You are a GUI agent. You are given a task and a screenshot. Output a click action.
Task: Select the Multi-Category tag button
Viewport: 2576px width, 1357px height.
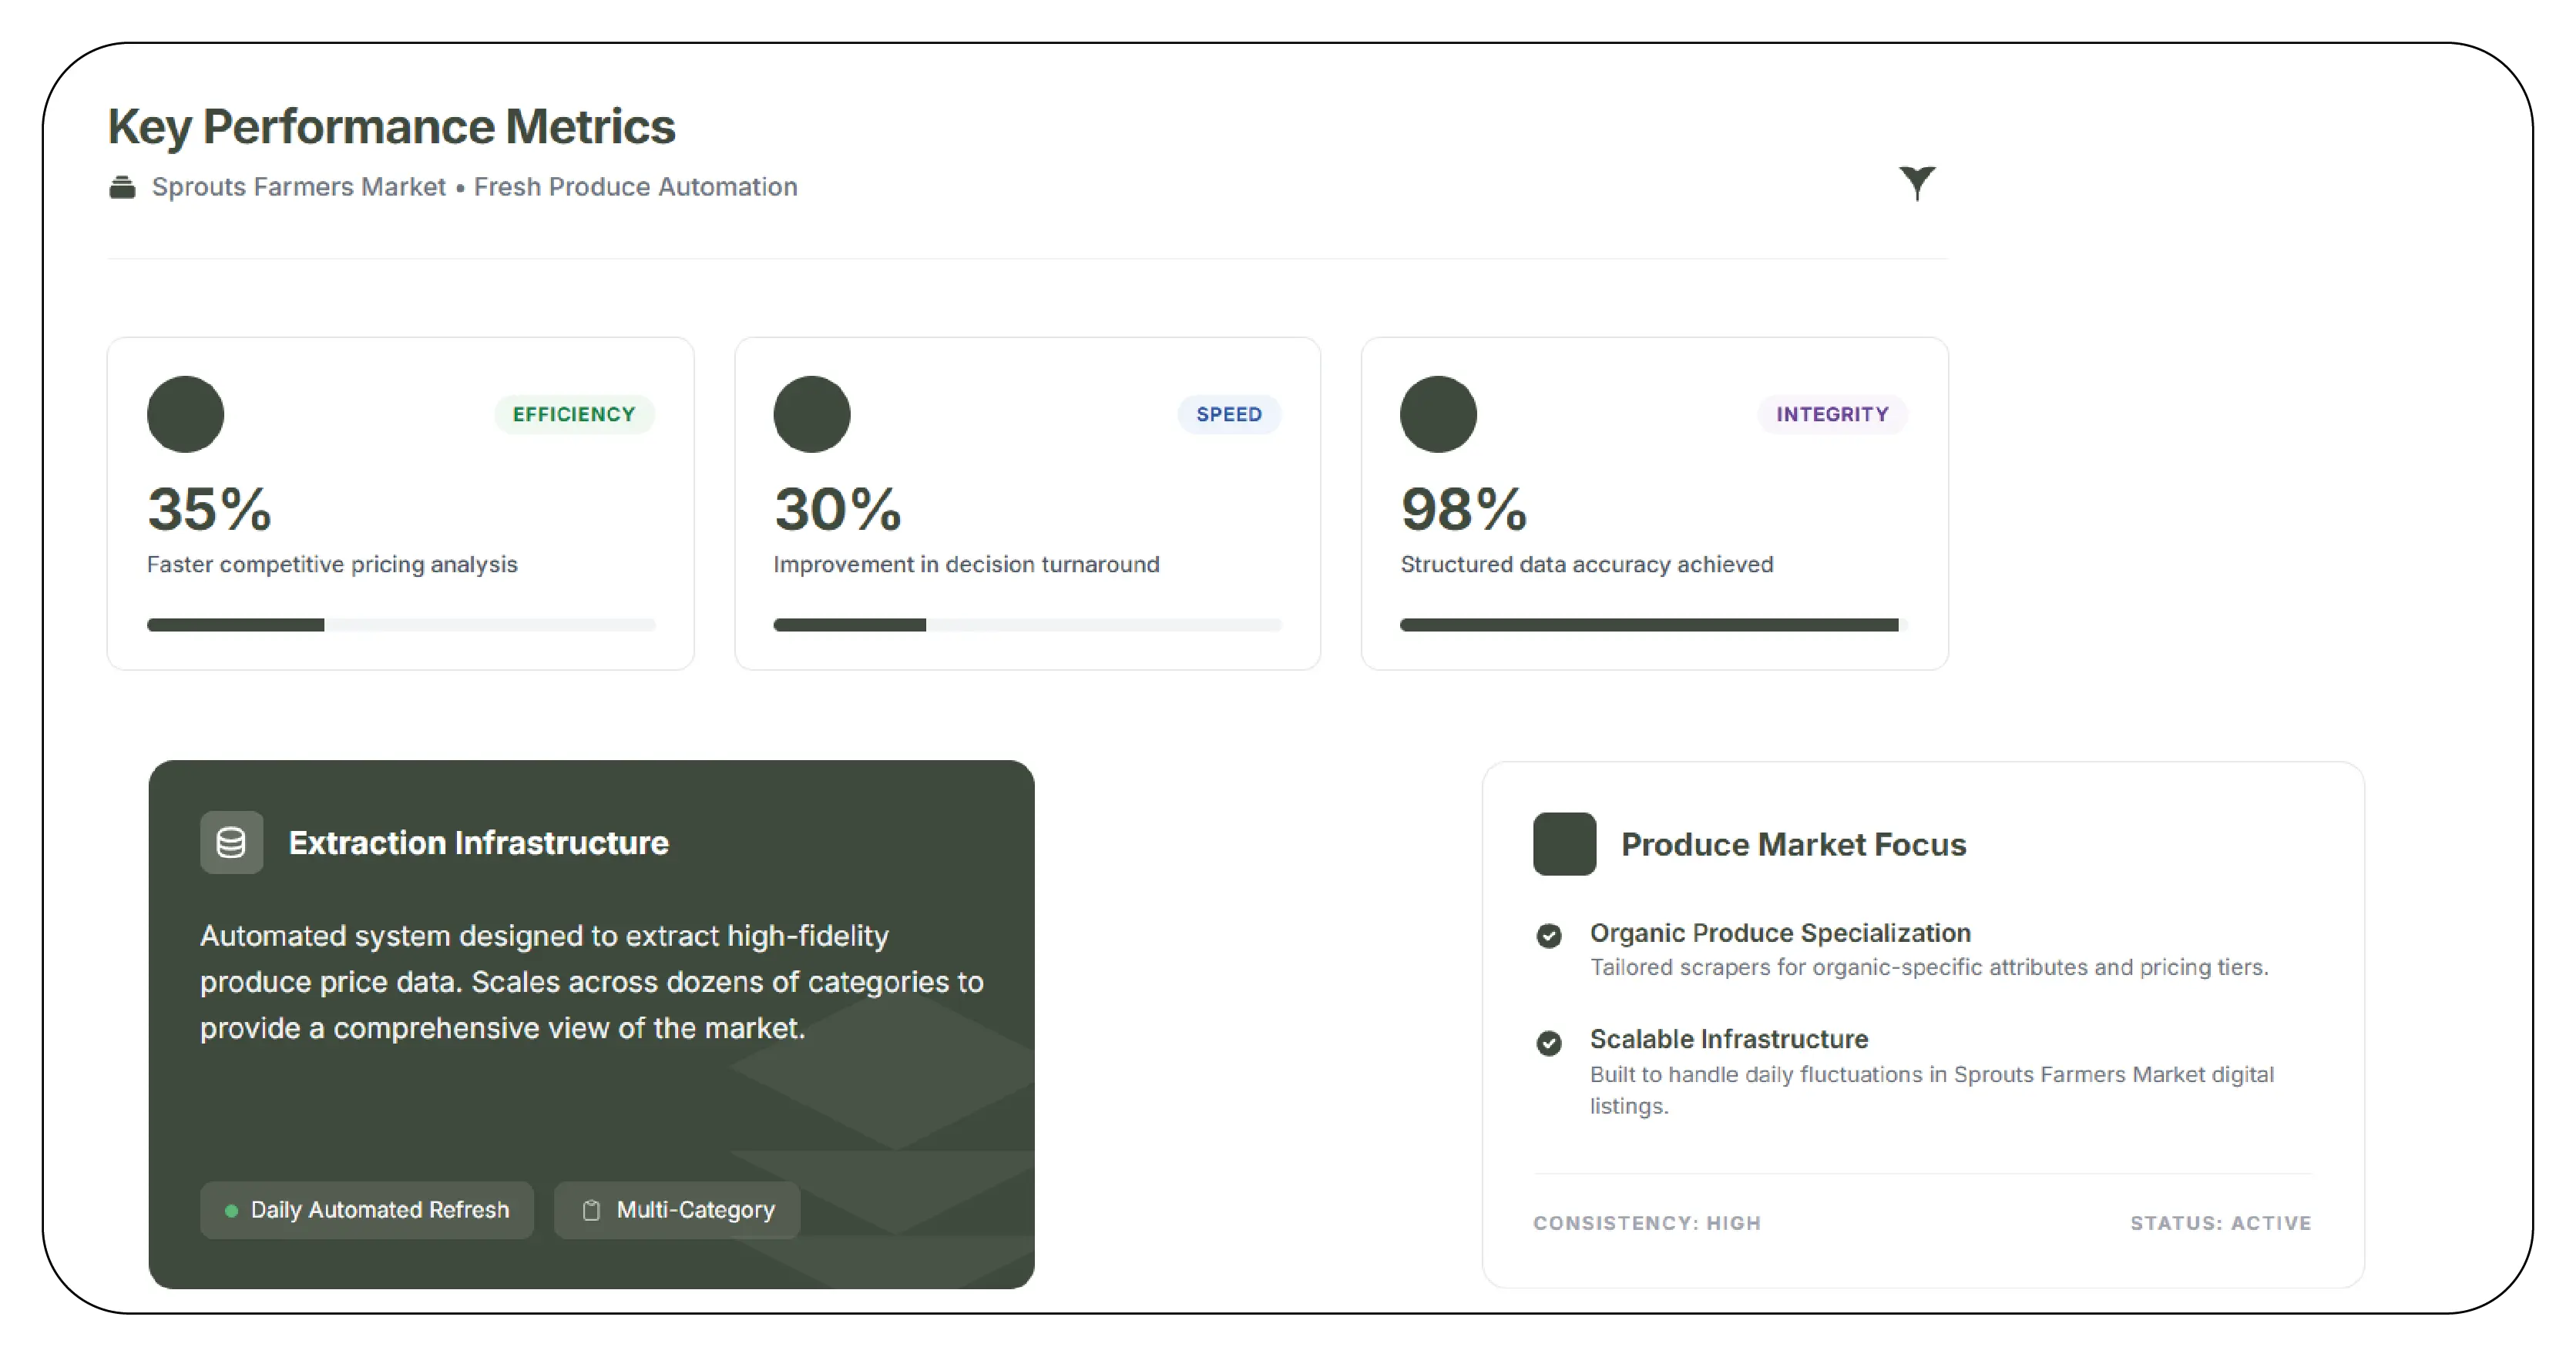[x=676, y=1209]
